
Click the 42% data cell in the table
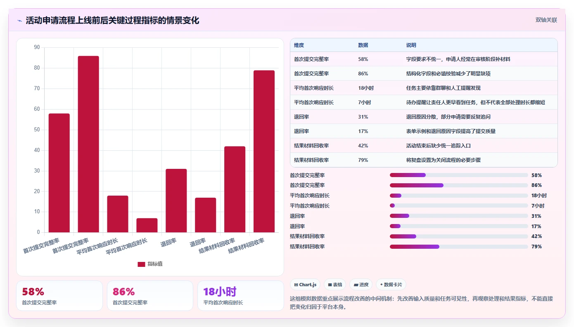(363, 146)
